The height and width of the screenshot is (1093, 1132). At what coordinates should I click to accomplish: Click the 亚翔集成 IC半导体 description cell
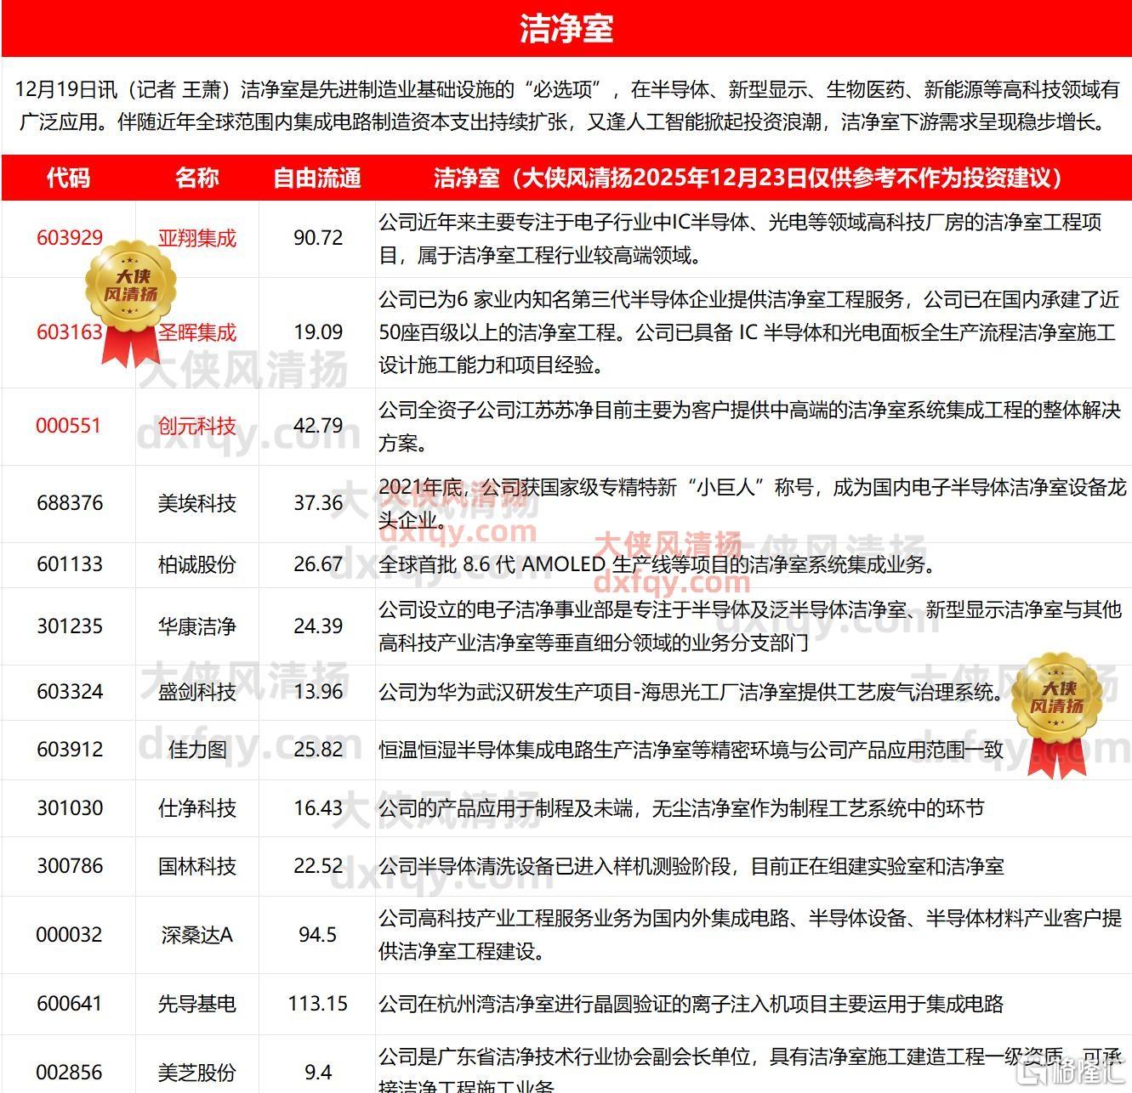point(753,239)
